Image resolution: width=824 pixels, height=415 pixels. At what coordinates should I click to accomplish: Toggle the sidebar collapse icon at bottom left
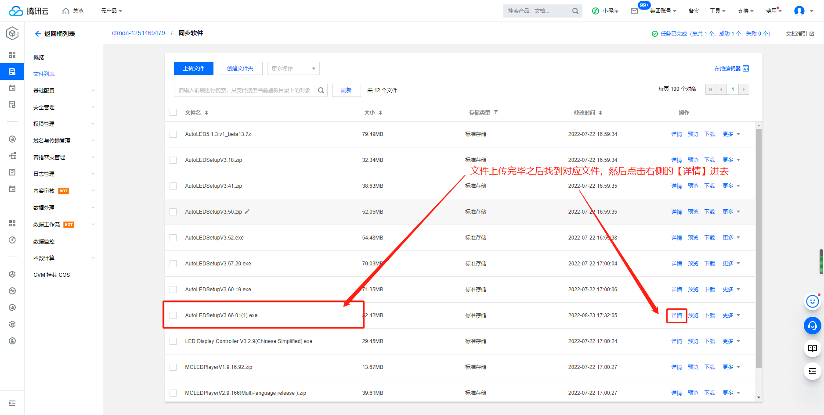pos(12,403)
